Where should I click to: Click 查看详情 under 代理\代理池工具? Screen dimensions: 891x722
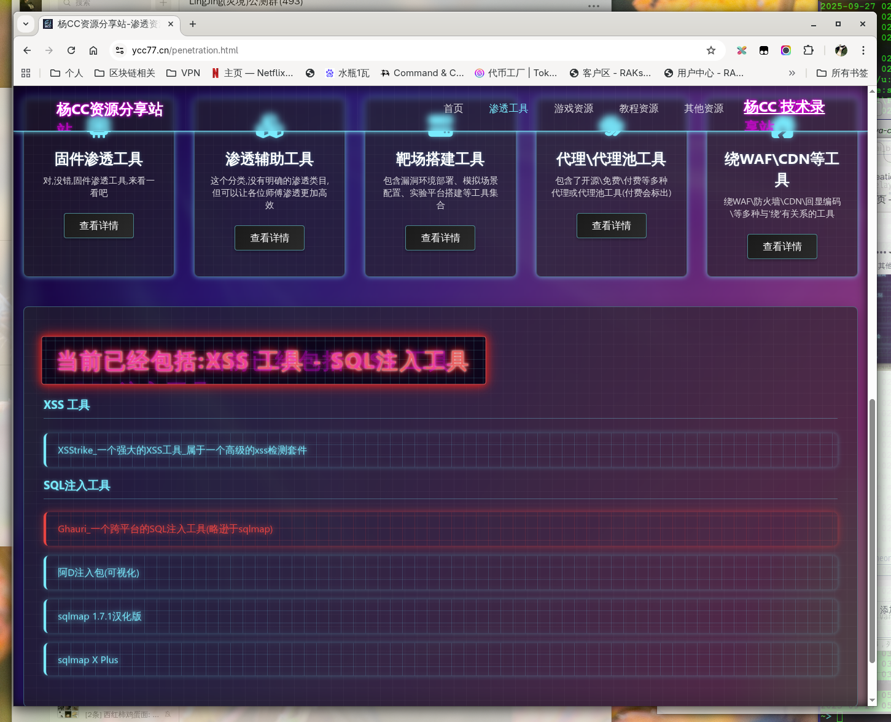point(612,226)
